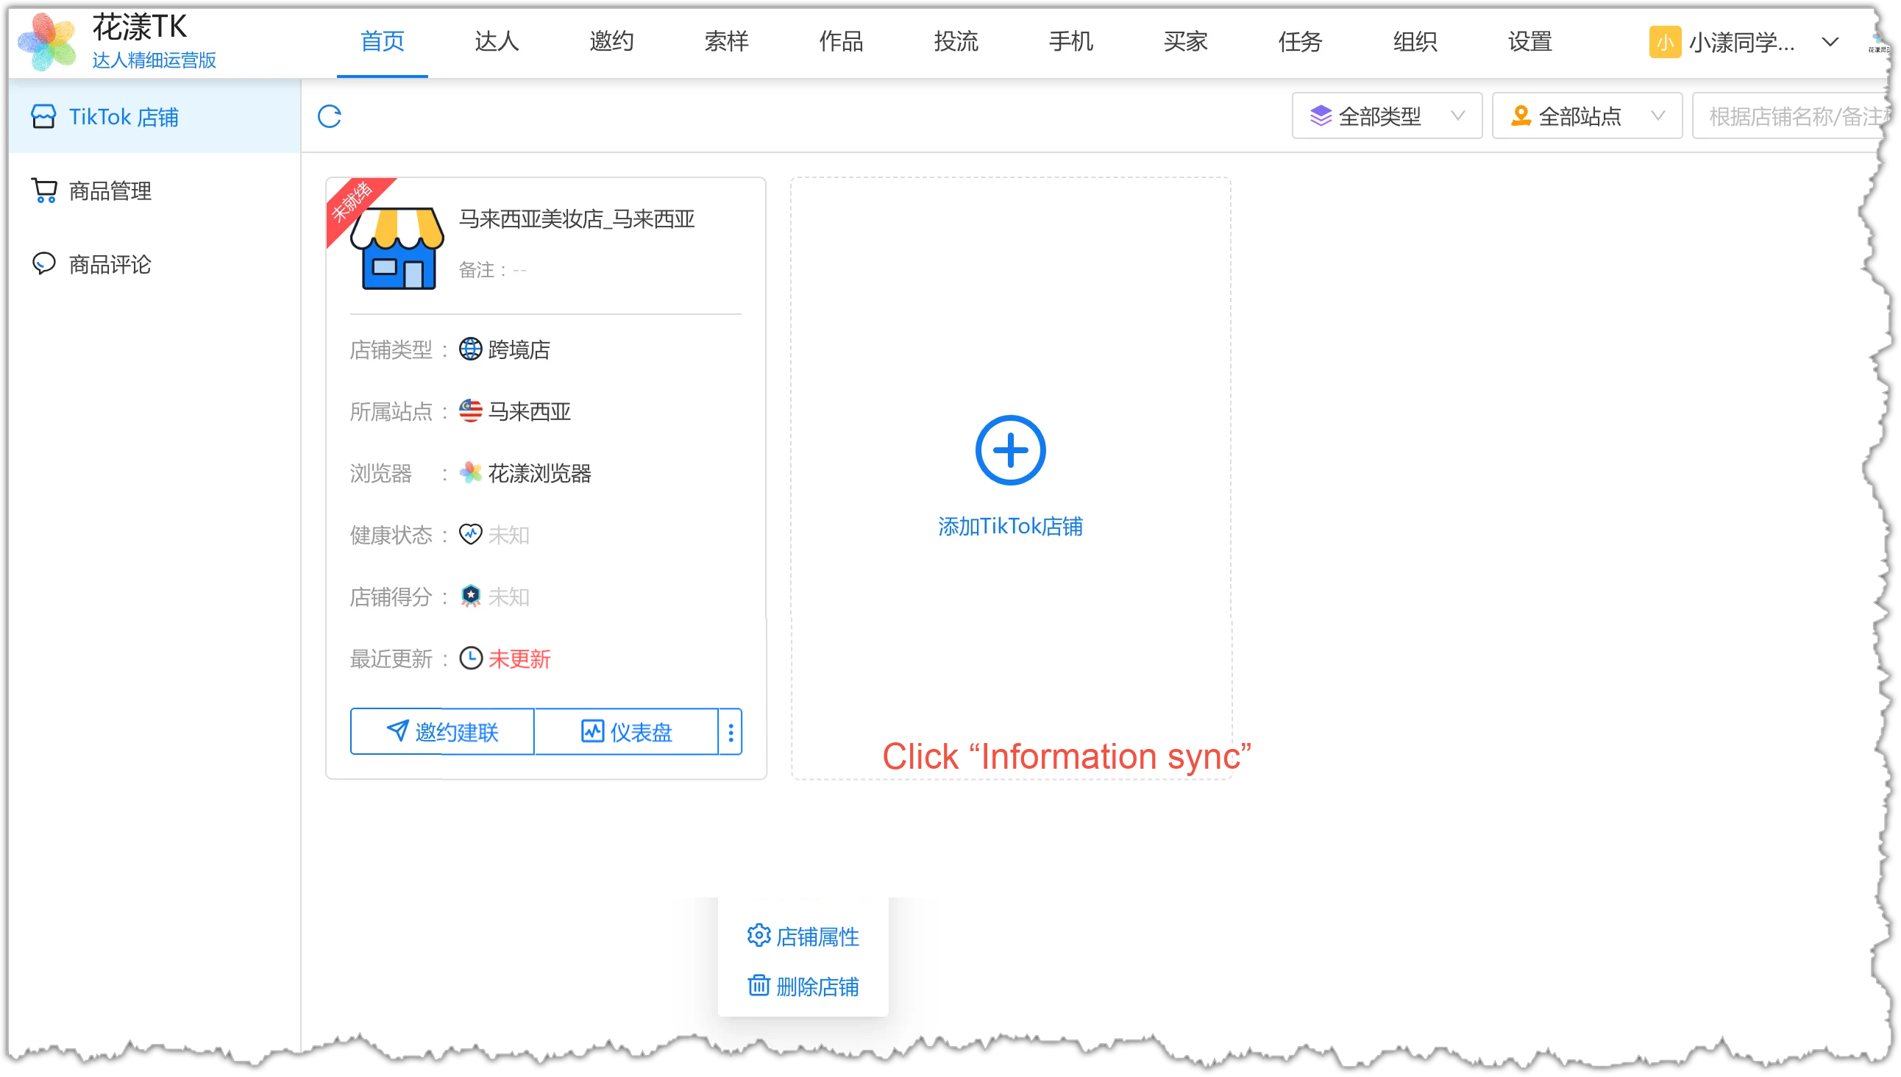
Task: Click the 马来西亚 site value
Action: [530, 412]
